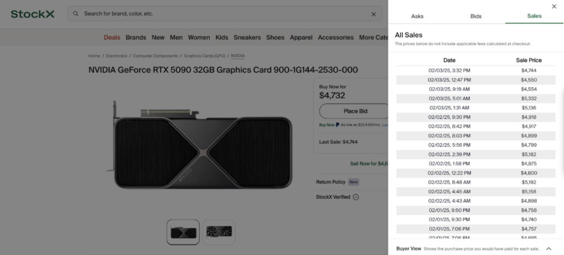The image size is (564, 255).
Task: Click the StockX logo
Action: 32,14
